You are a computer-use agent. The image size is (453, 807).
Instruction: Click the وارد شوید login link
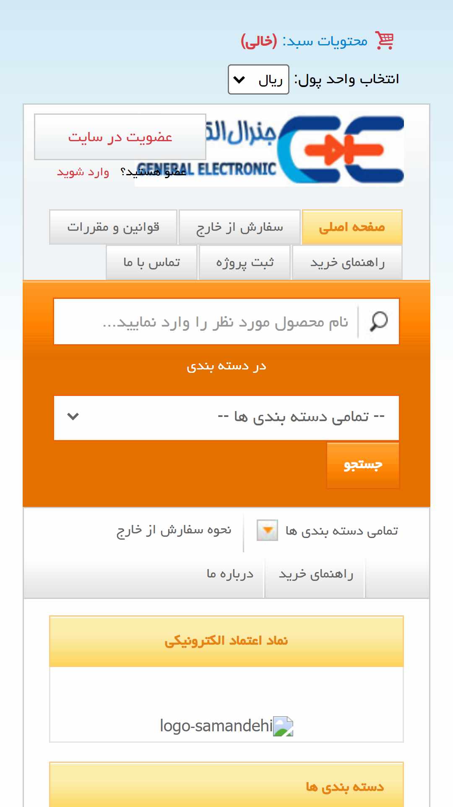click(83, 172)
